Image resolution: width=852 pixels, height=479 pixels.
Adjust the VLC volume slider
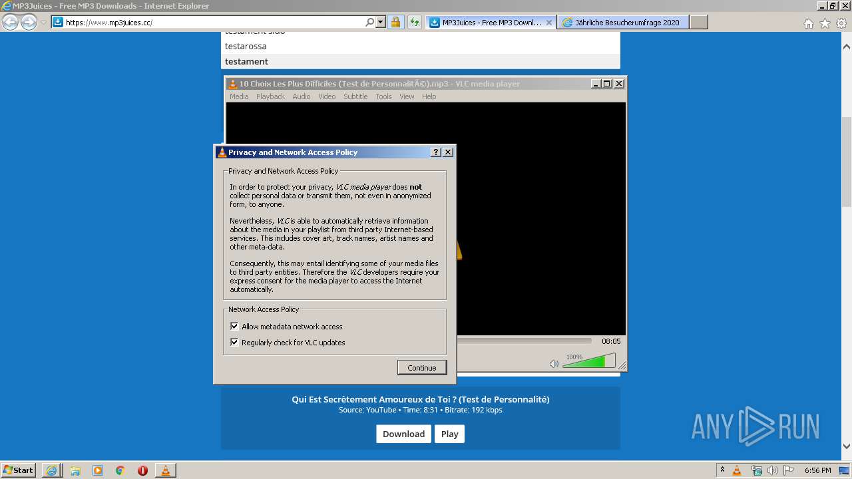coord(589,361)
